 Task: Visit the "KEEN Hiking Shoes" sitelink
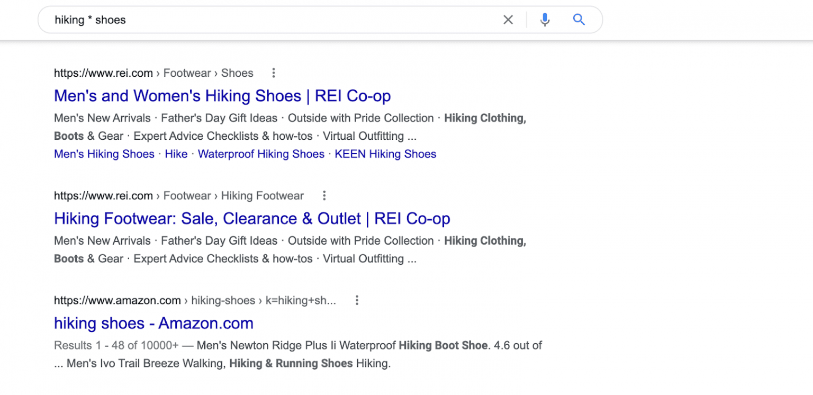coord(385,154)
